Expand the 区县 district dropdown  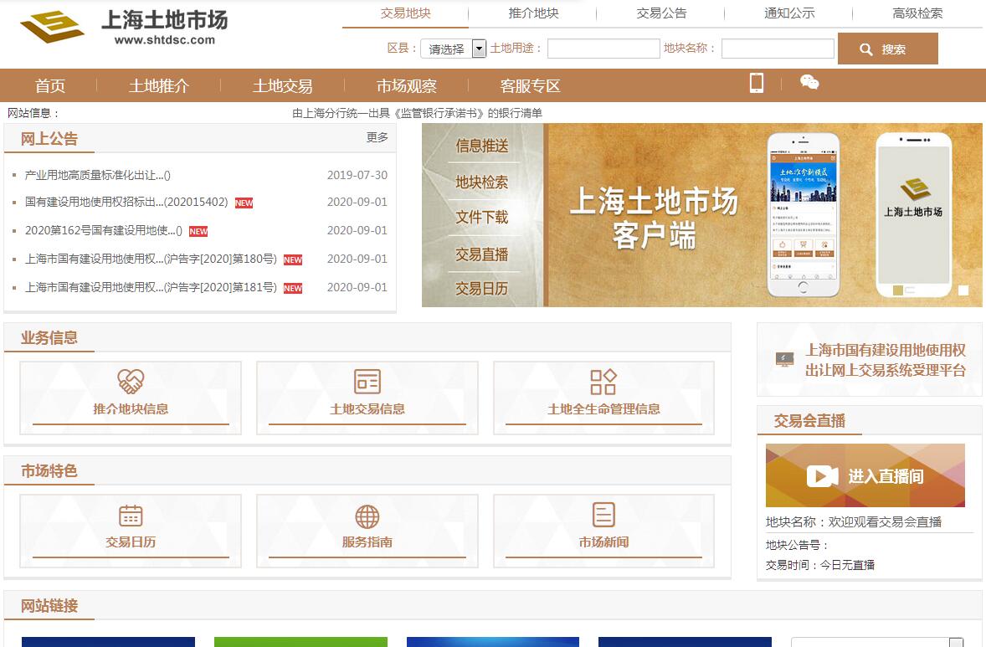tap(479, 49)
